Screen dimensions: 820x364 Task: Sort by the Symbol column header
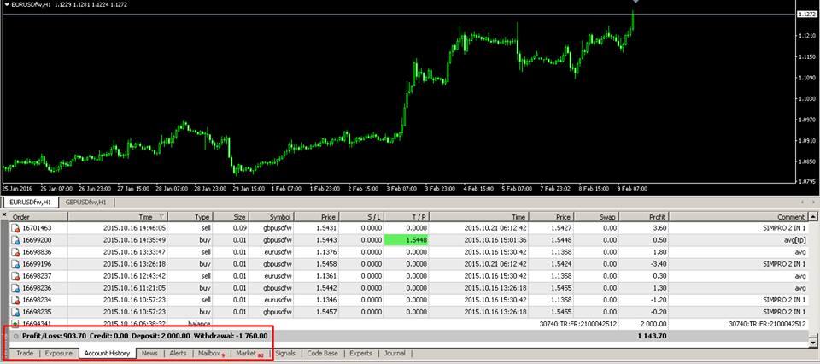tap(272, 216)
